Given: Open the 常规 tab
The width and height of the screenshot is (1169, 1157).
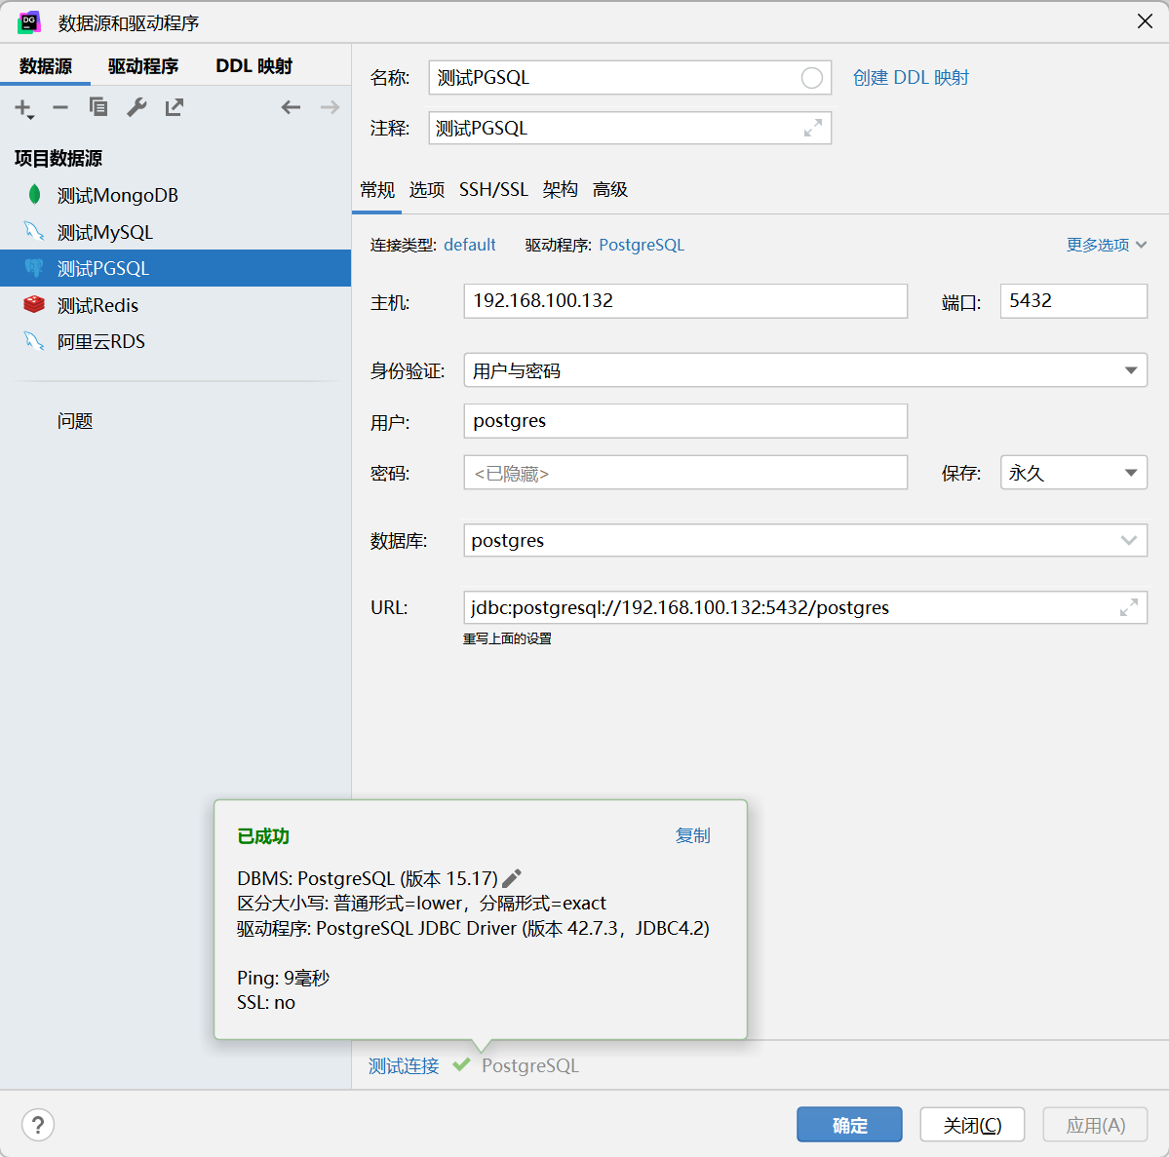Looking at the screenshot, I should tap(377, 190).
